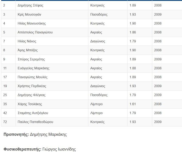The width and height of the screenshot is (182, 152).
Task: Select the Χάρης Τσολάκης row name
Action: [30, 104]
